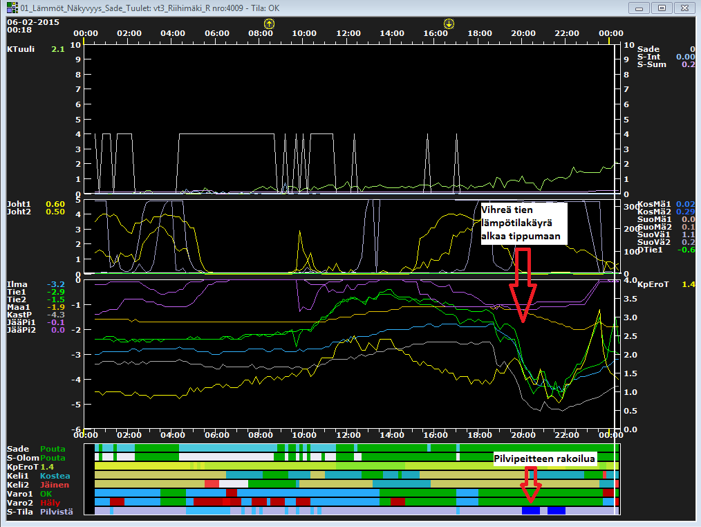Close the weather station window
The height and width of the screenshot is (527, 701).
(x=684, y=8)
